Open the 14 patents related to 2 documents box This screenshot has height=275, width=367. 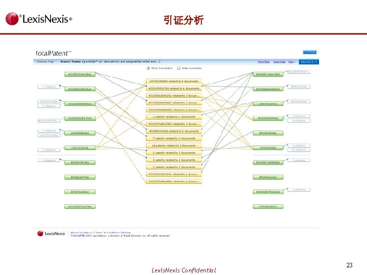point(174,146)
